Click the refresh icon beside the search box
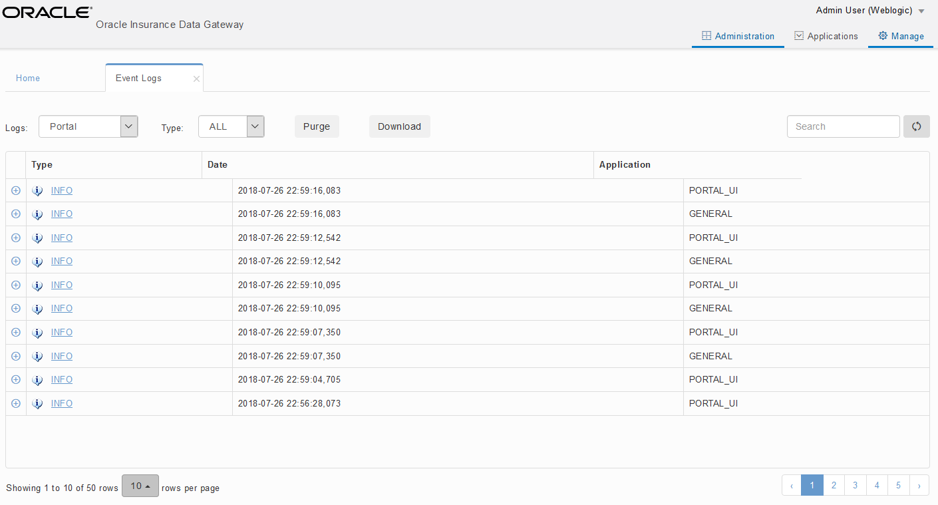 (917, 126)
